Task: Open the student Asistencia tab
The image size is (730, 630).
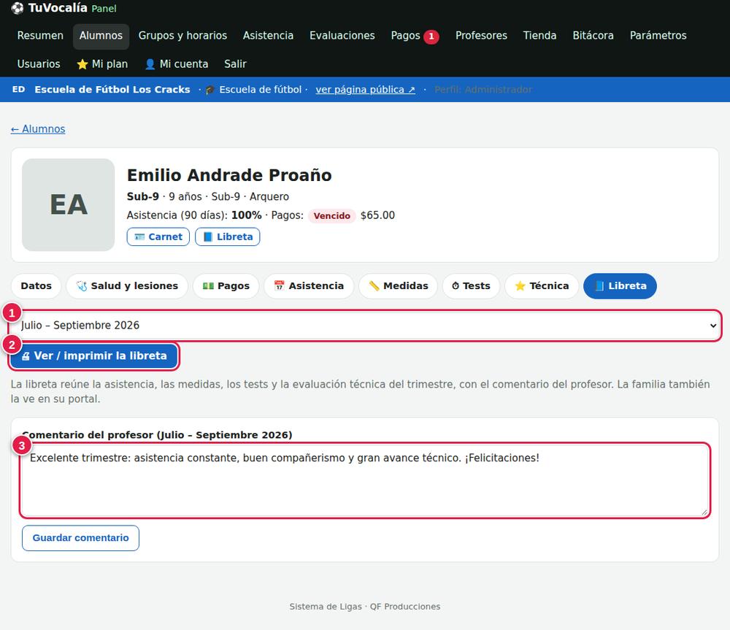Action: (x=309, y=286)
